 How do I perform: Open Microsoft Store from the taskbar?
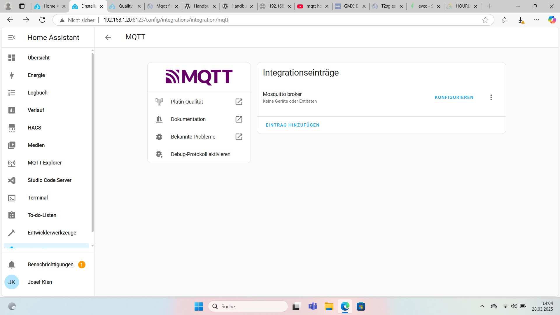pyautogui.click(x=361, y=307)
